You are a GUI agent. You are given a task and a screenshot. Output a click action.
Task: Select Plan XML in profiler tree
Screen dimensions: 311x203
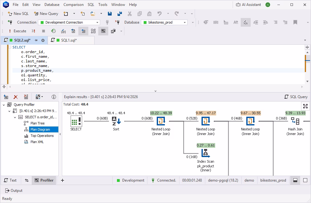37,142
